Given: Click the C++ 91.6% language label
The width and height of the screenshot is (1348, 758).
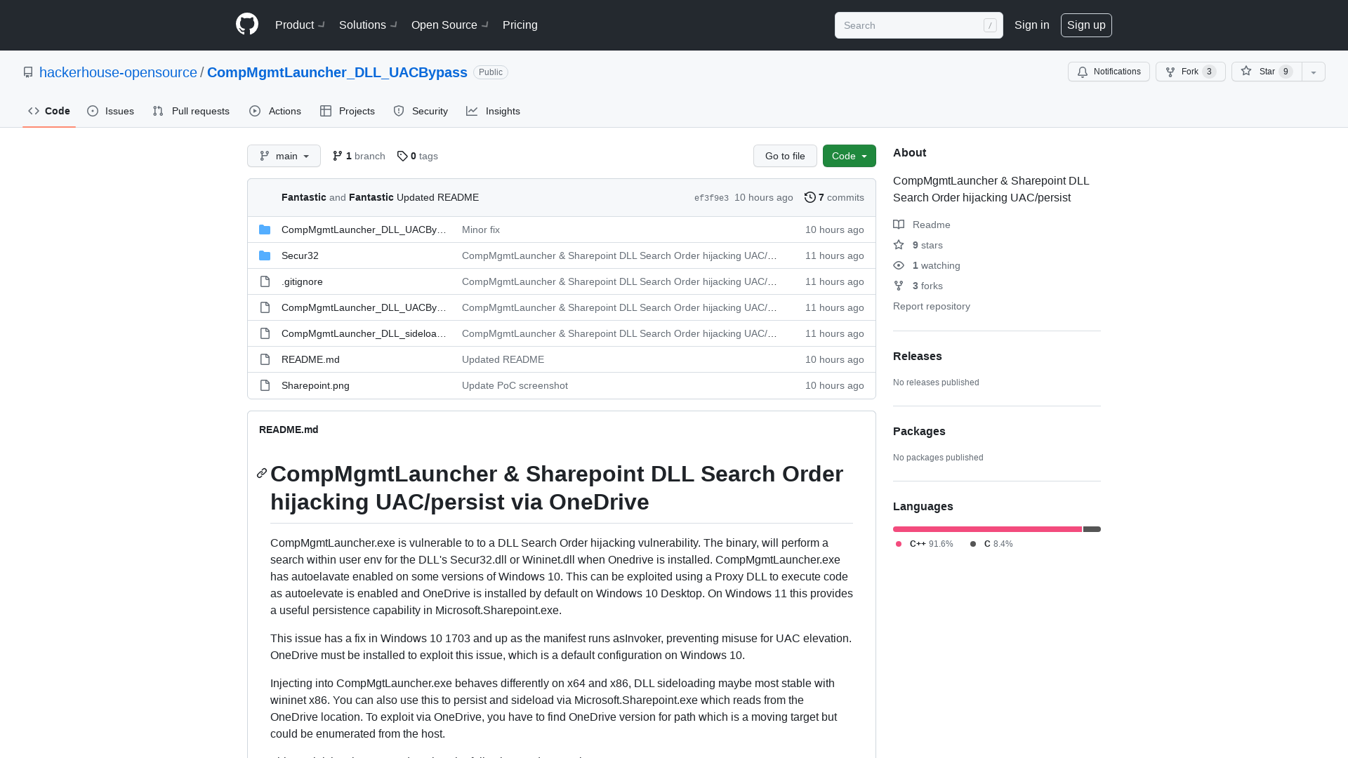Looking at the screenshot, I should pos(924,544).
